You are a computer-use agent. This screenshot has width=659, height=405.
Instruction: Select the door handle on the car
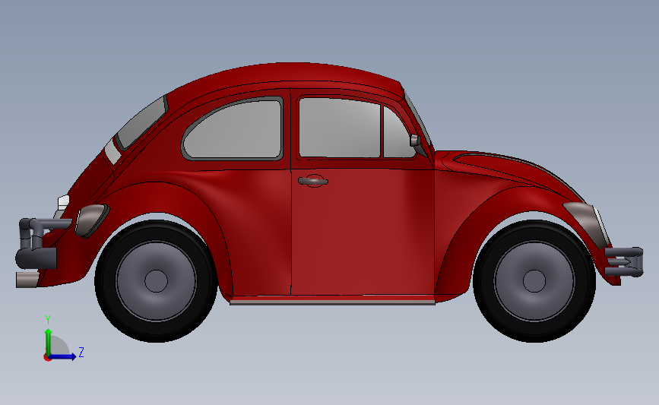pos(312,181)
